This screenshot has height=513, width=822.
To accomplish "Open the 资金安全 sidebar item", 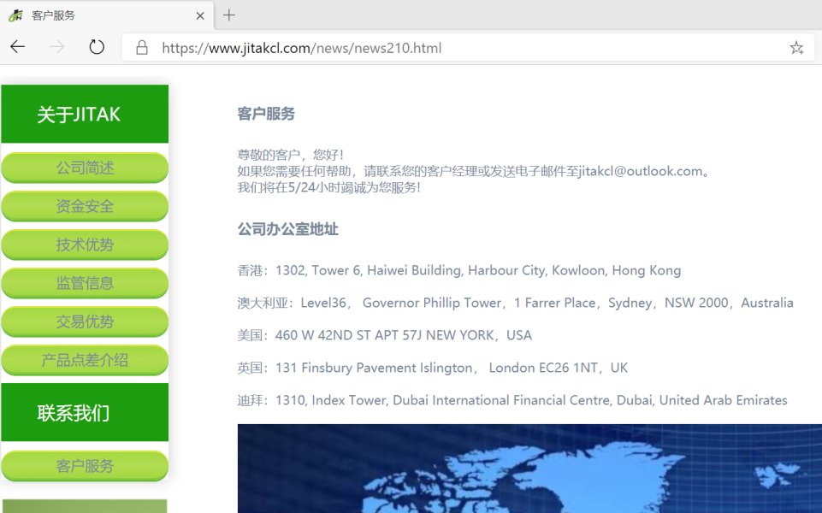I will [x=85, y=206].
